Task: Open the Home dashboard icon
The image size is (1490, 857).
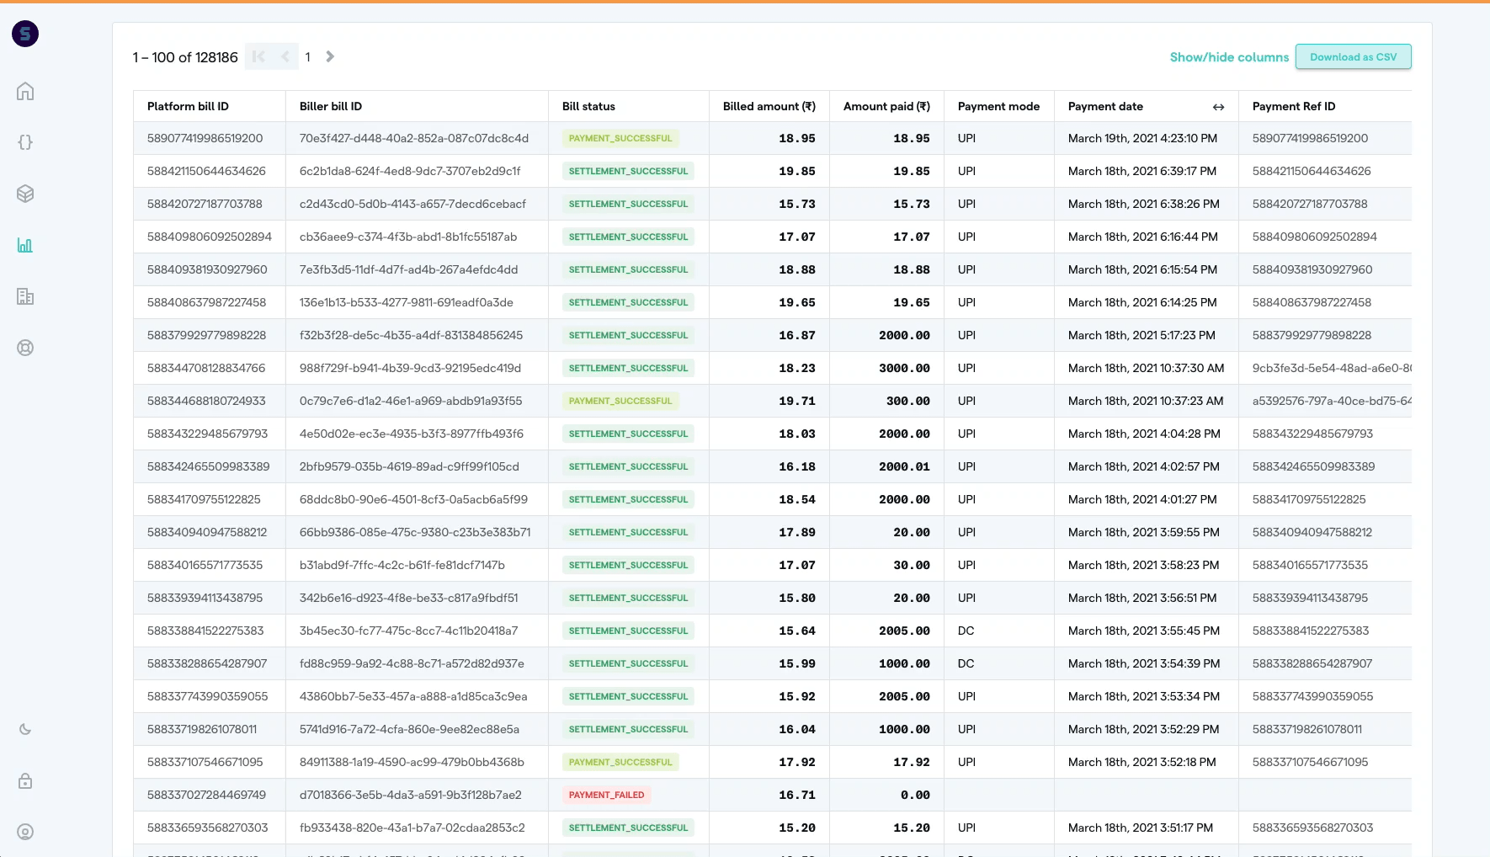Action: coord(25,91)
